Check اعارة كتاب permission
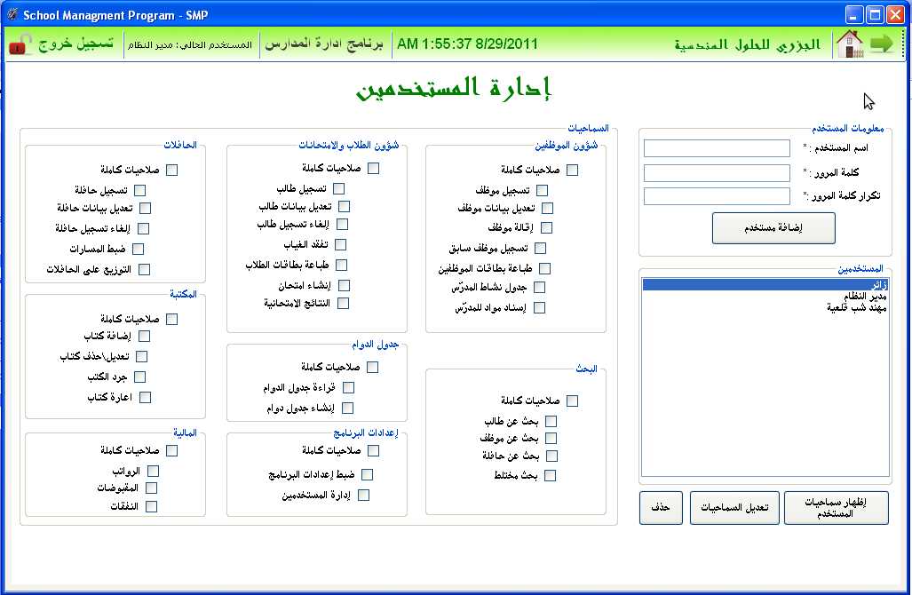This screenshot has width=912, height=595. [145, 397]
